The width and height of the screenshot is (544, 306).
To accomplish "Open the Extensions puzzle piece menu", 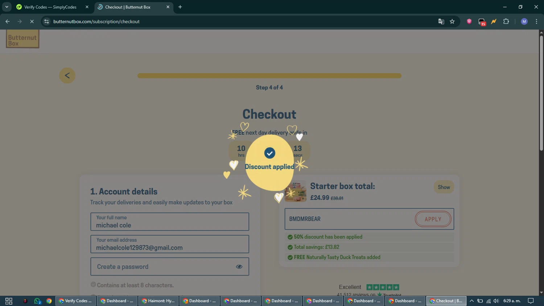I will tap(506, 21).
